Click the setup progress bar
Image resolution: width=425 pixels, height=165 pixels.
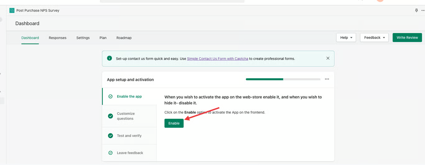tap(283, 79)
